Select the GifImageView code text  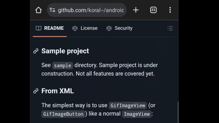128,106
